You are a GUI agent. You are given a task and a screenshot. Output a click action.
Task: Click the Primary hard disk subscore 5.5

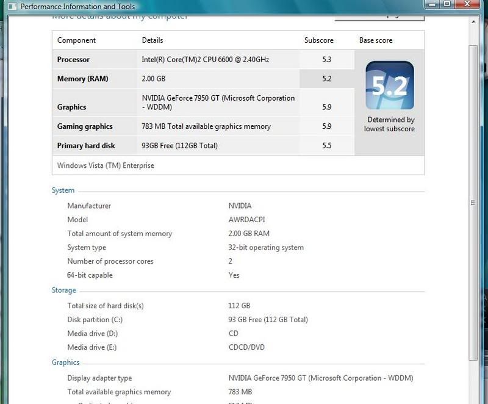click(327, 146)
